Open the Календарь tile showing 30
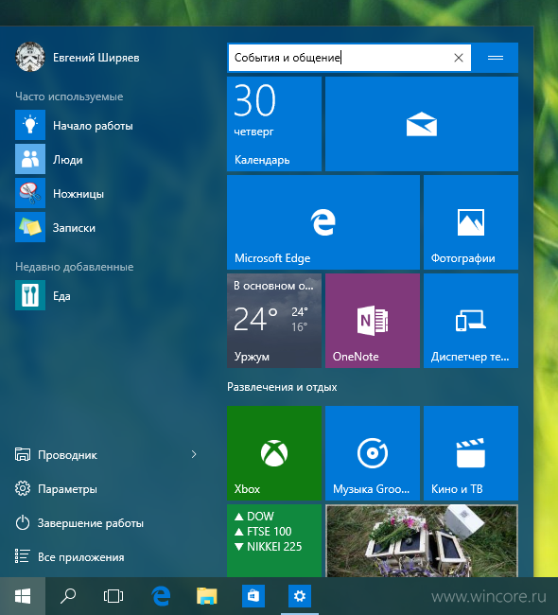Viewport: 558px width, 615px height. tap(274, 124)
